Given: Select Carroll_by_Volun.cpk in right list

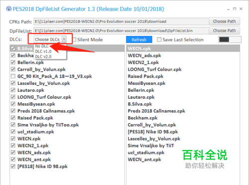Looking at the screenshot, I should pos(183,125).
